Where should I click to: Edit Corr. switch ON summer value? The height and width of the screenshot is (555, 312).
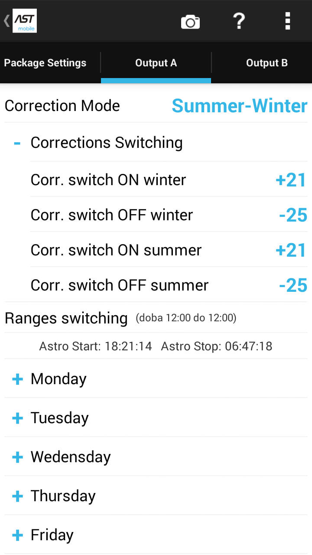point(291,250)
